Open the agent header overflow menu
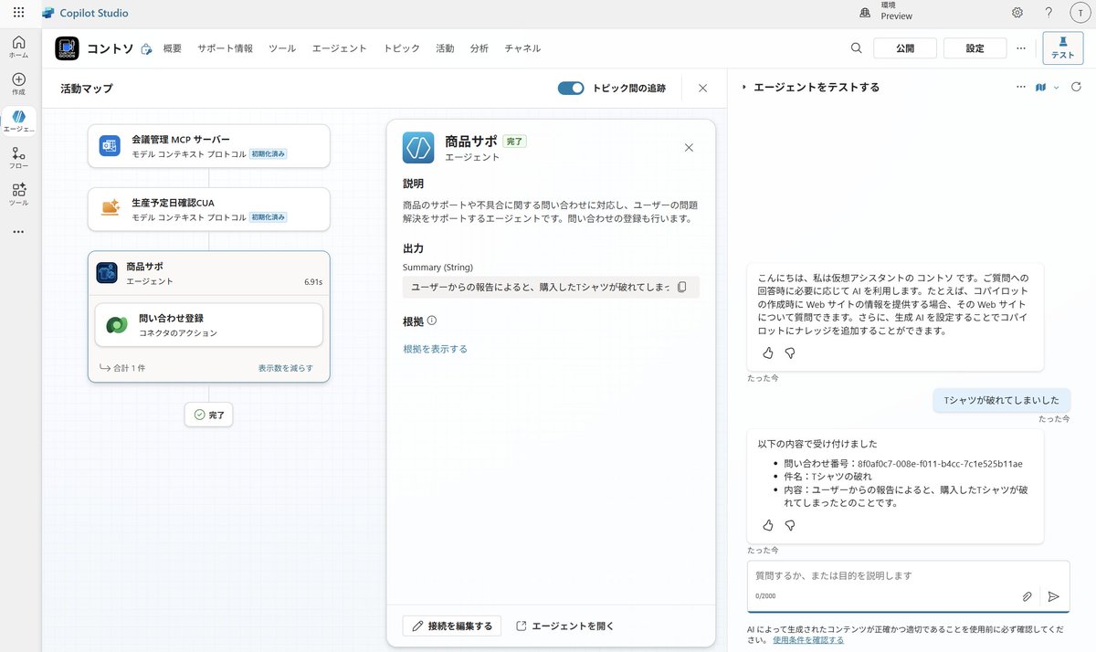The height and width of the screenshot is (652, 1096). (x=1021, y=48)
